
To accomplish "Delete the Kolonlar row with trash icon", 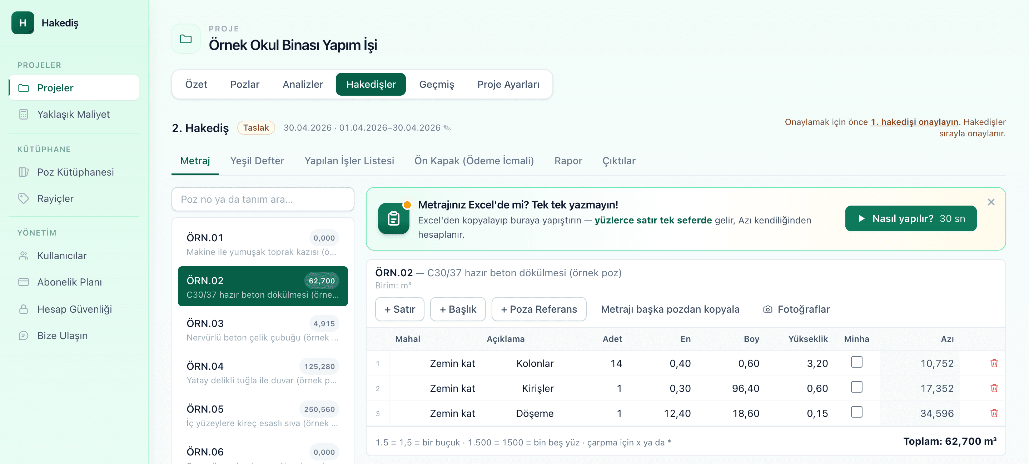I will coord(994,363).
